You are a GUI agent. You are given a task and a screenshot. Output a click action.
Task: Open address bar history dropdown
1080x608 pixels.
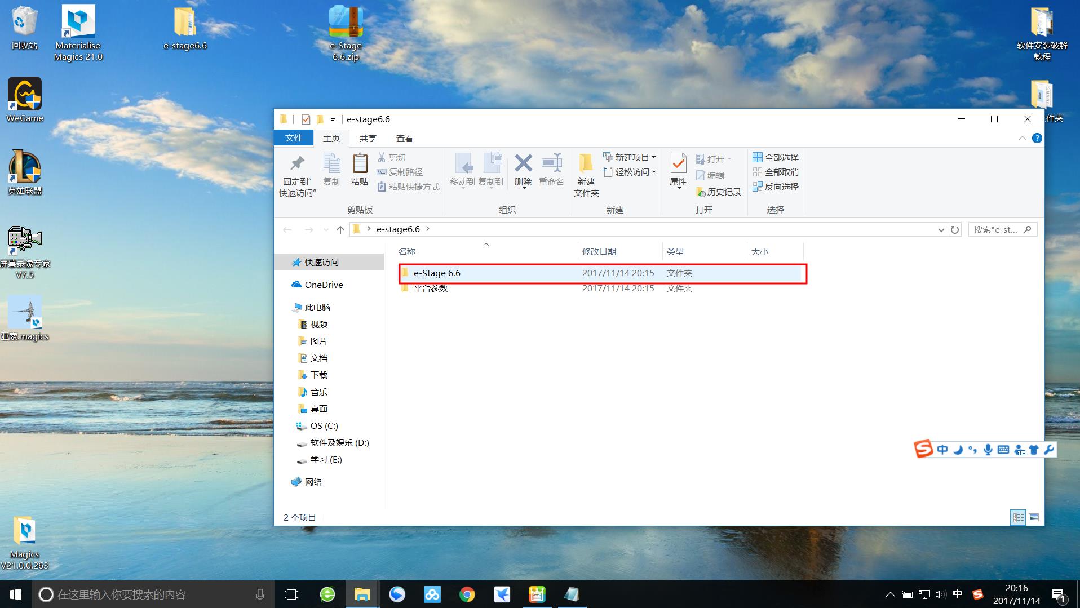click(940, 229)
